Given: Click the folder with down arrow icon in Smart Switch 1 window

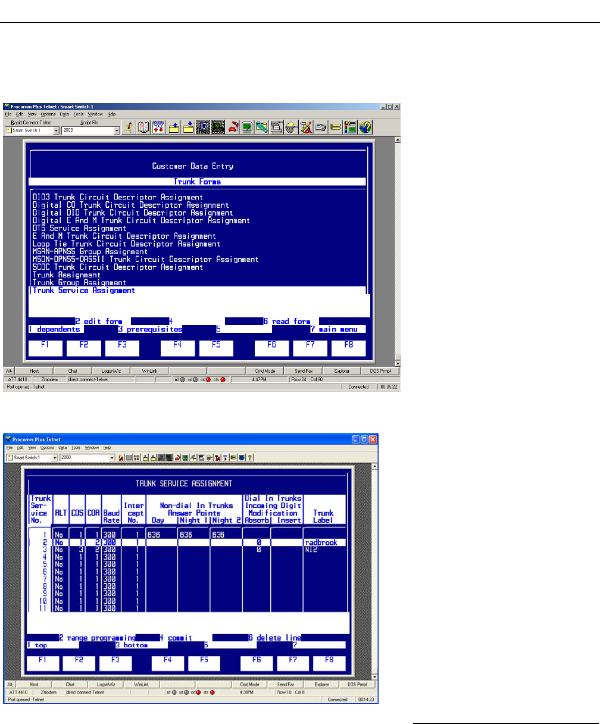Looking at the screenshot, I should (189, 129).
